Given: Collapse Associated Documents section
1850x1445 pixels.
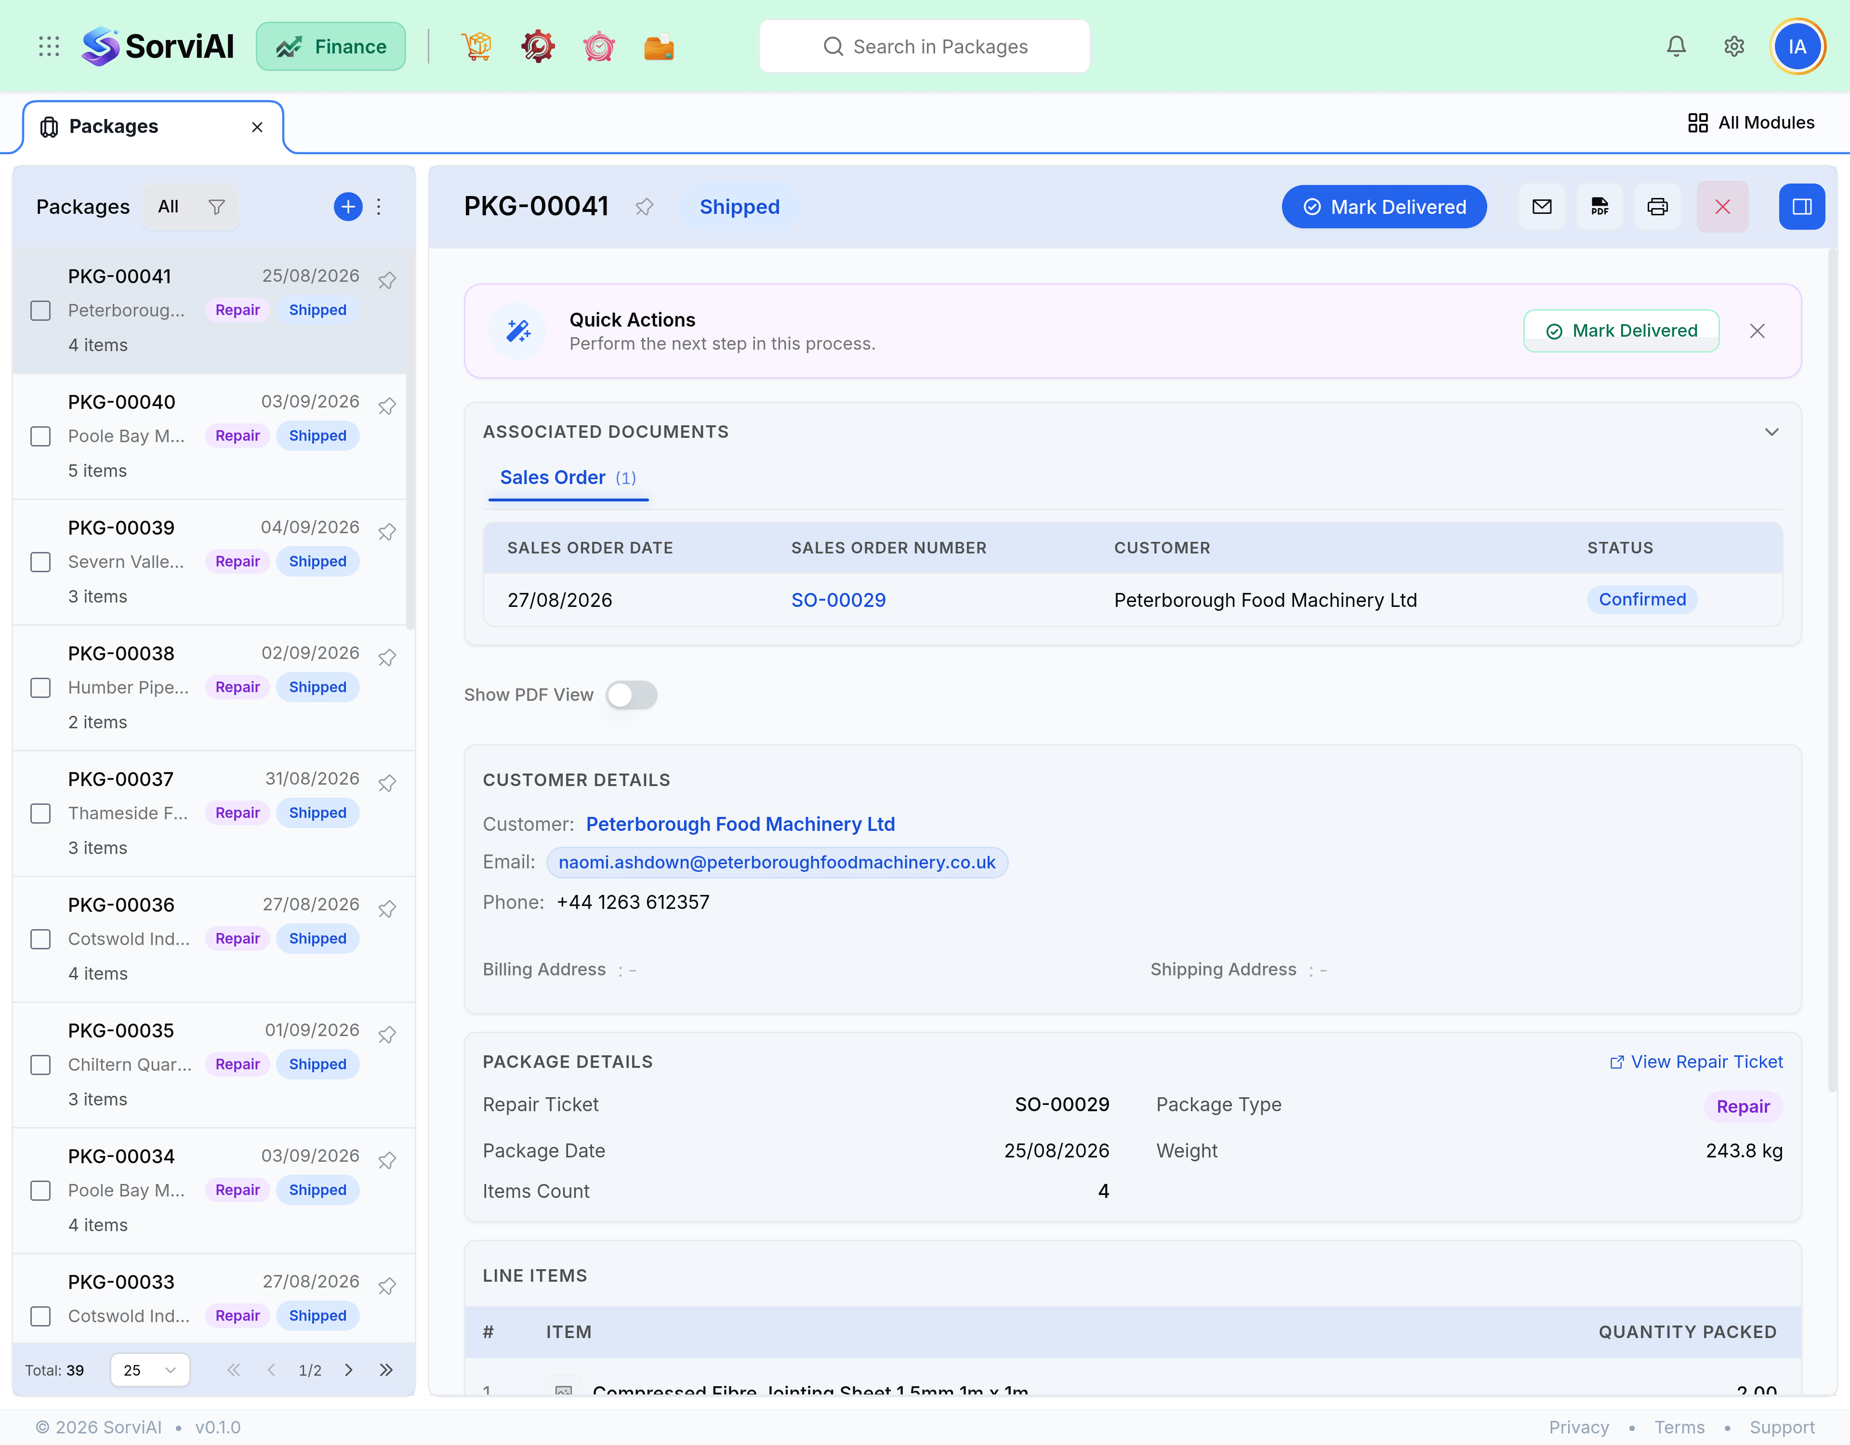Looking at the screenshot, I should coord(1771,432).
